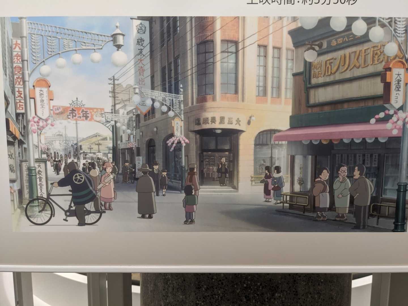
Task: Click the 大正屋呉服店 sign above the entrance
Action: tap(218, 122)
